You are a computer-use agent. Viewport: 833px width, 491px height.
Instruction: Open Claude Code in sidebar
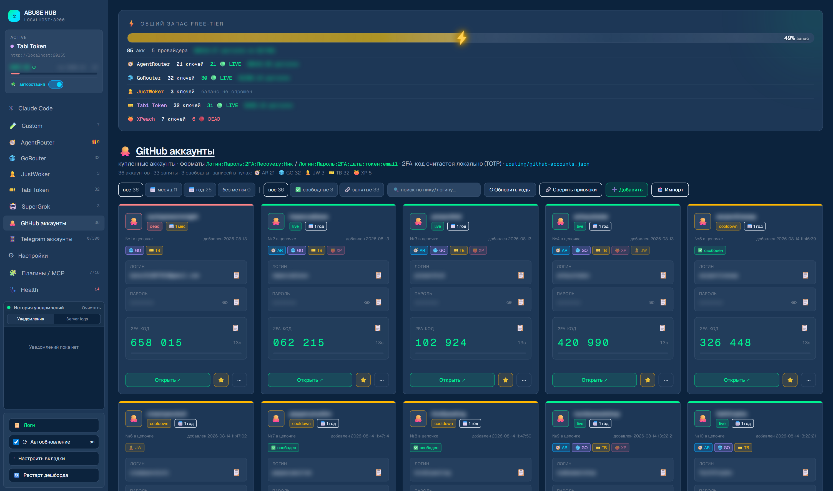coord(54,108)
